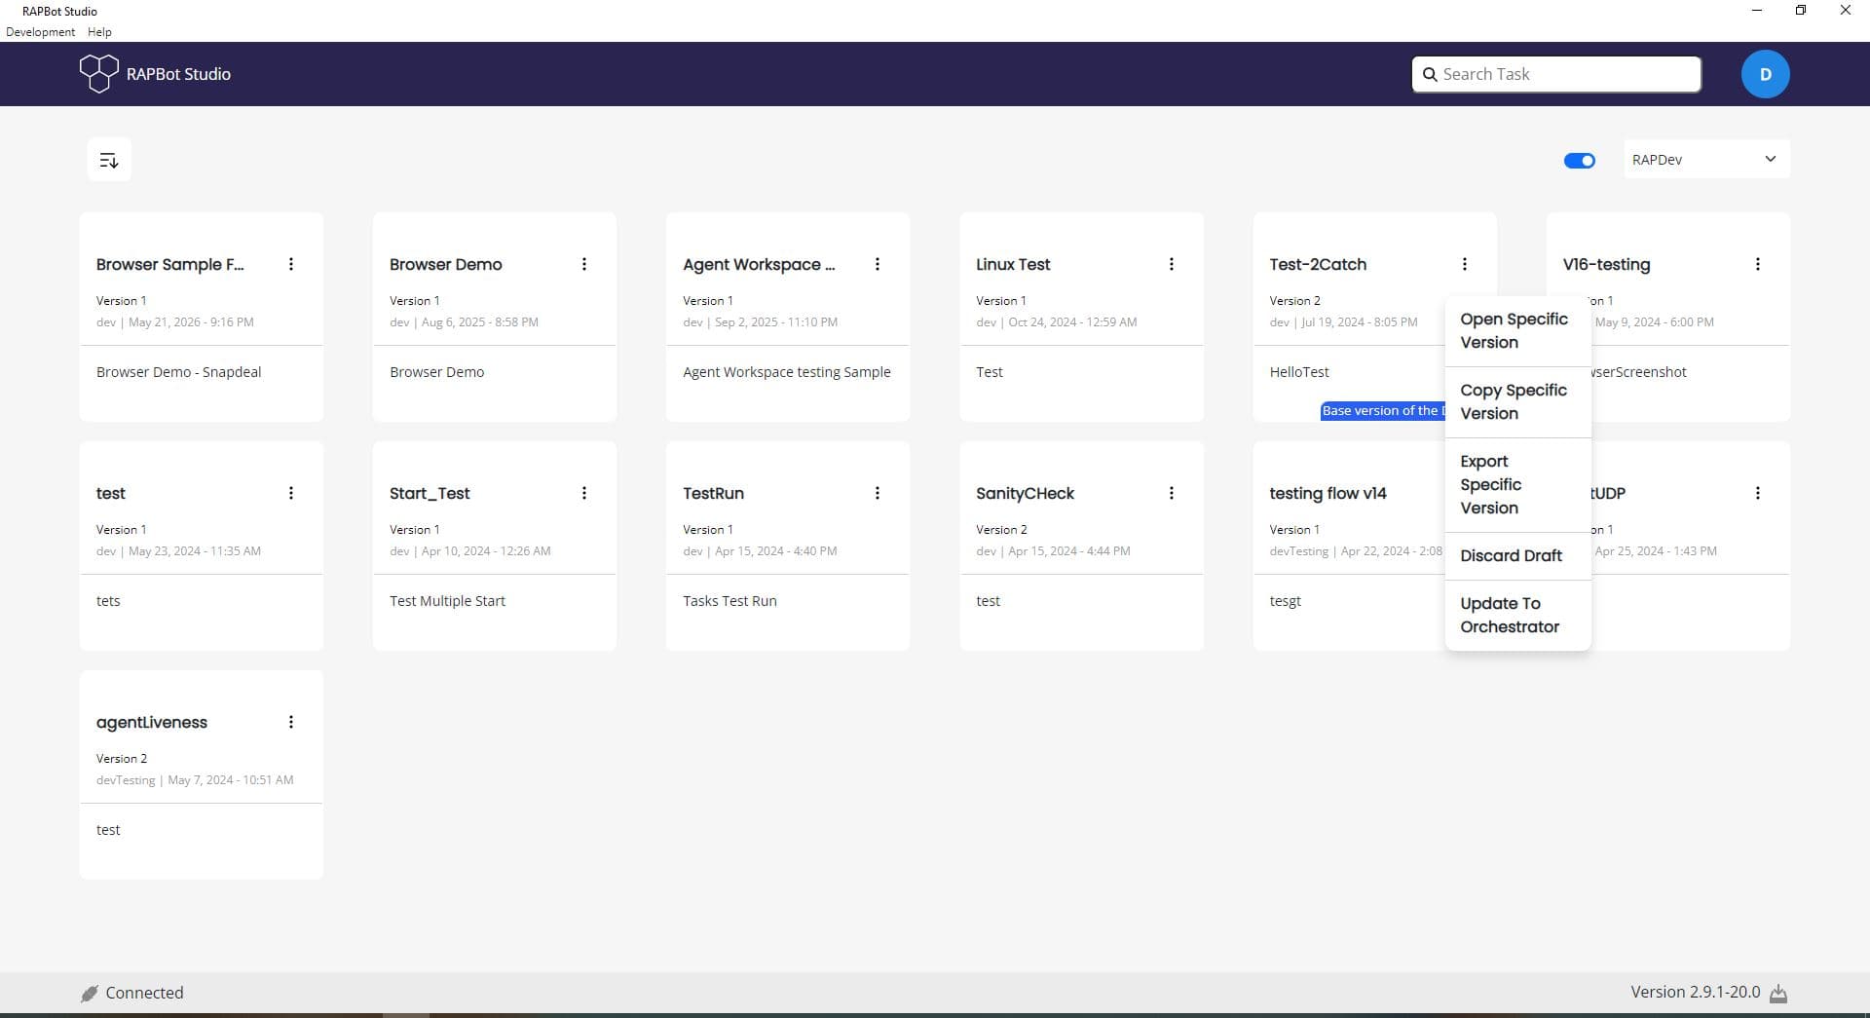Click the Connected plug status icon
This screenshot has height=1018, width=1870.
tap(90, 993)
